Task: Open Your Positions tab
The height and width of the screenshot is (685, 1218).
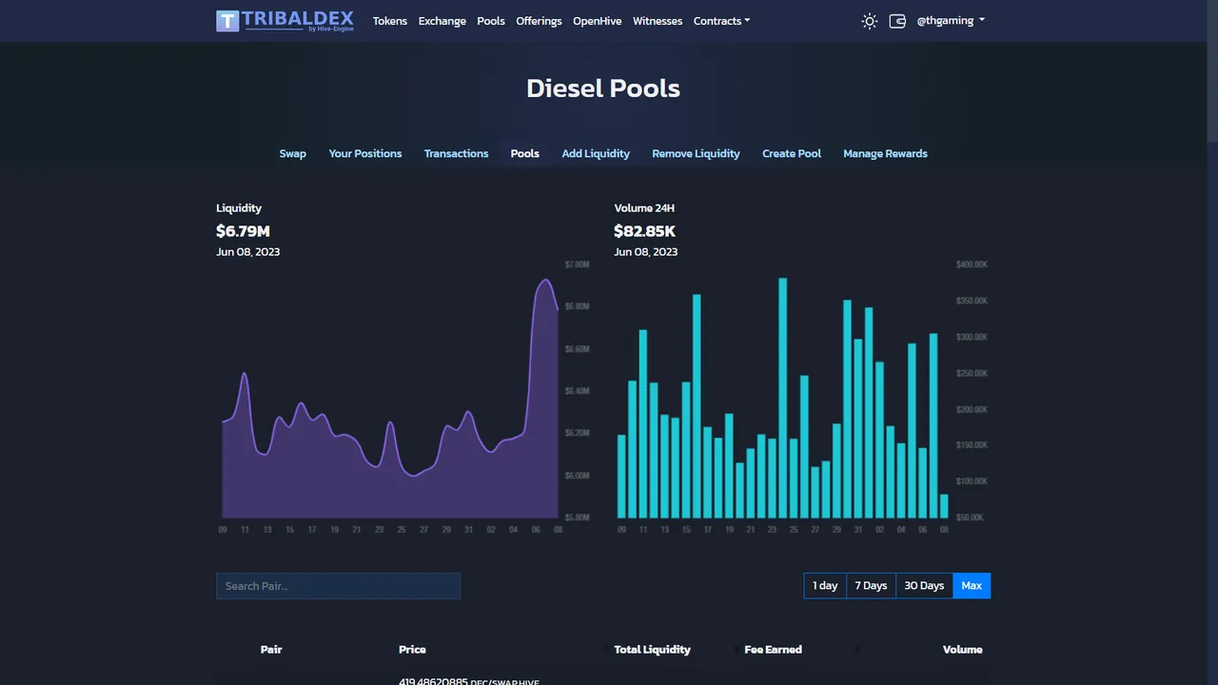Action: click(x=365, y=153)
